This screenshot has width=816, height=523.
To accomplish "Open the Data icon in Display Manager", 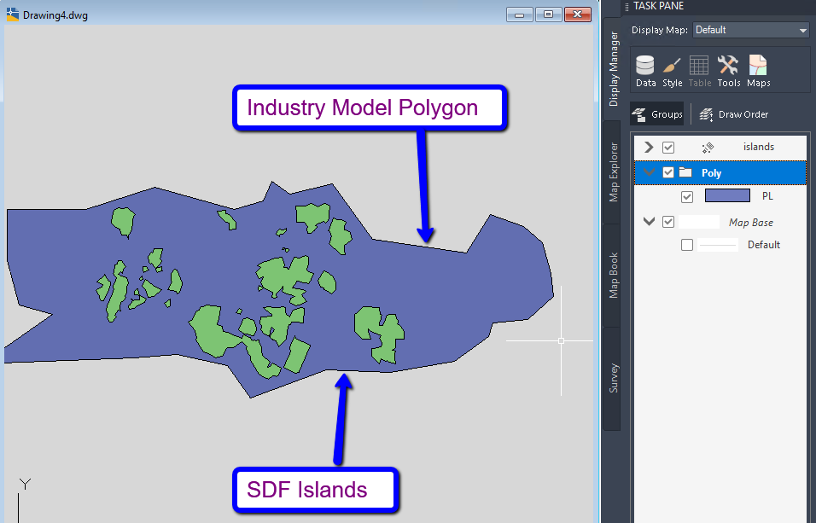I will click(645, 68).
